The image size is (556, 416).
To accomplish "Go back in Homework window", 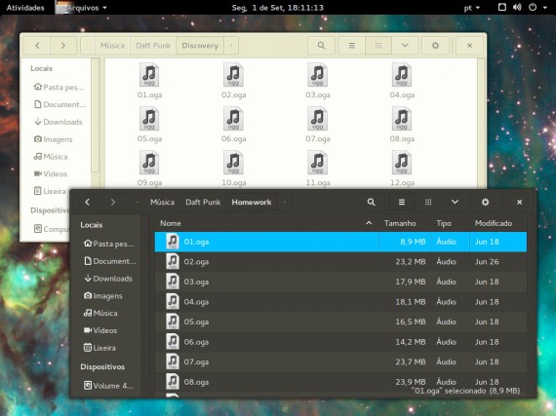I will click(x=87, y=203).
